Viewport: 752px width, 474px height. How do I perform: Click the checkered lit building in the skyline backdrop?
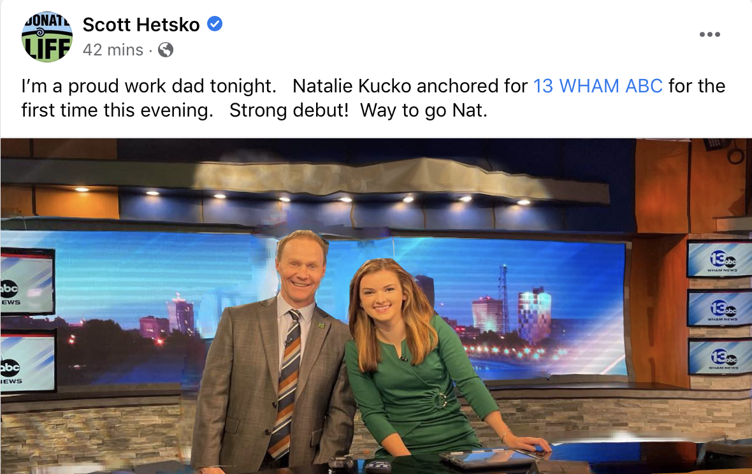point(534,315)
